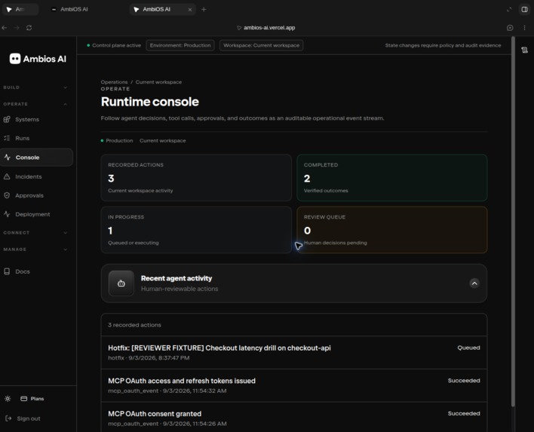
Task: Click the Ambios AI logo icon
Action: pos(15,59)
